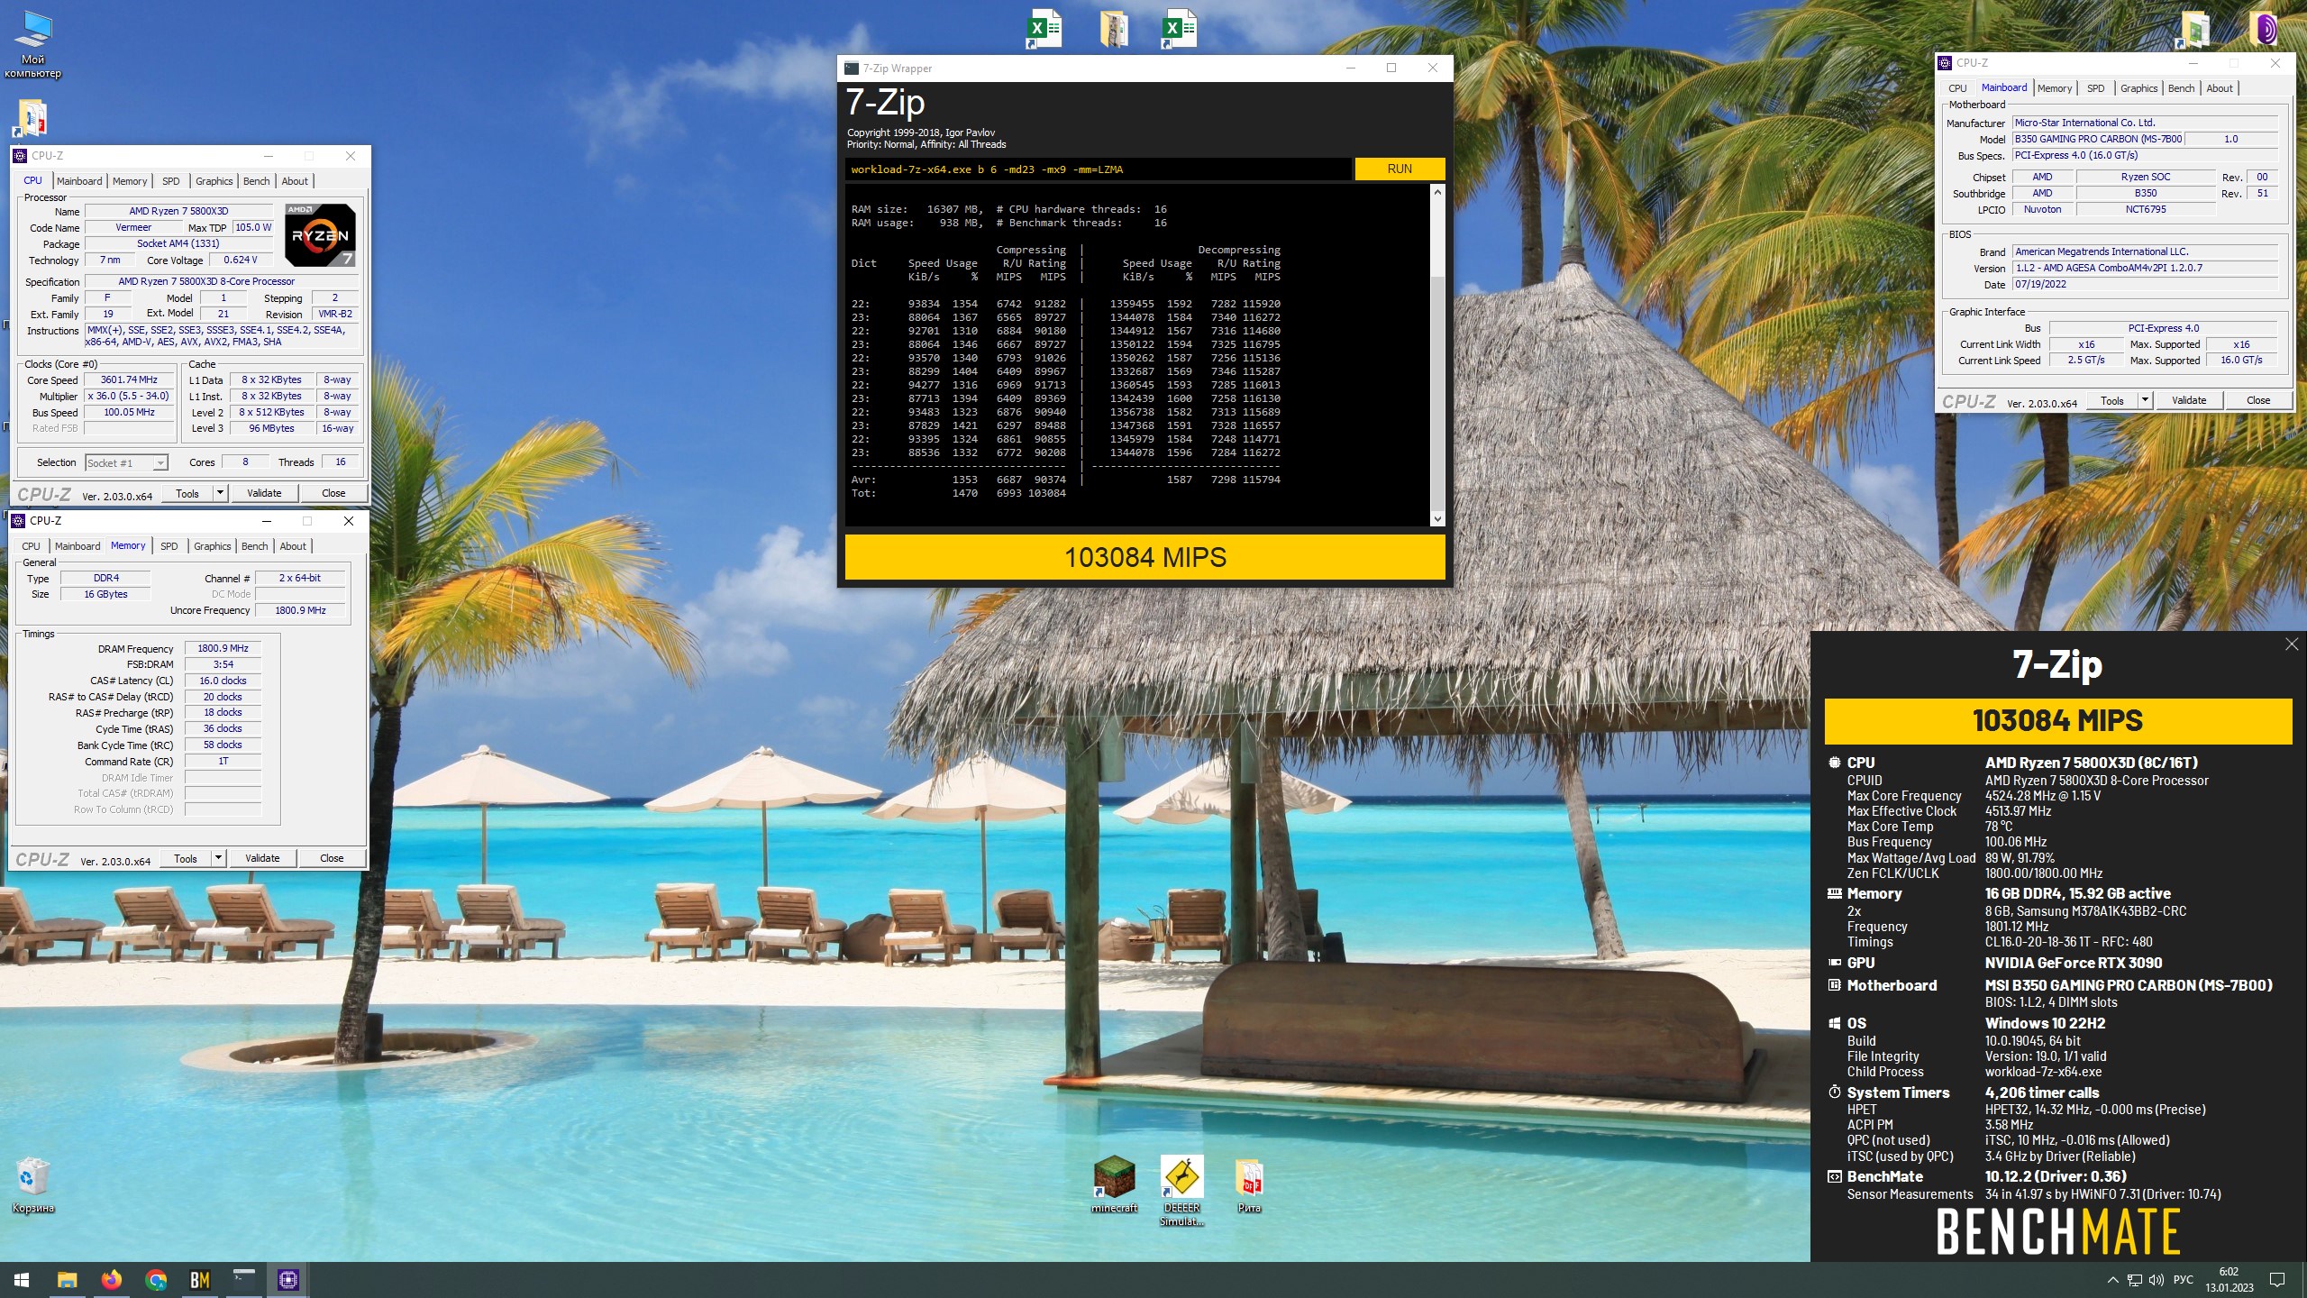Open the Graphics tab in Memory window
Viewport: 2307px width, 1298px height.
[x=213, y=546]
